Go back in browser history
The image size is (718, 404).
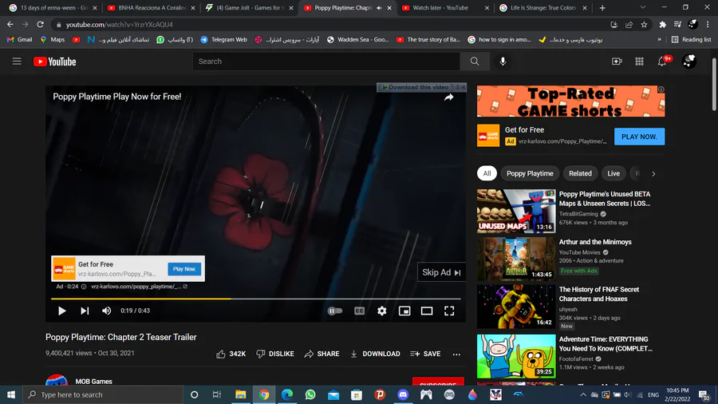pyautogui.click(x=10, y=24)
